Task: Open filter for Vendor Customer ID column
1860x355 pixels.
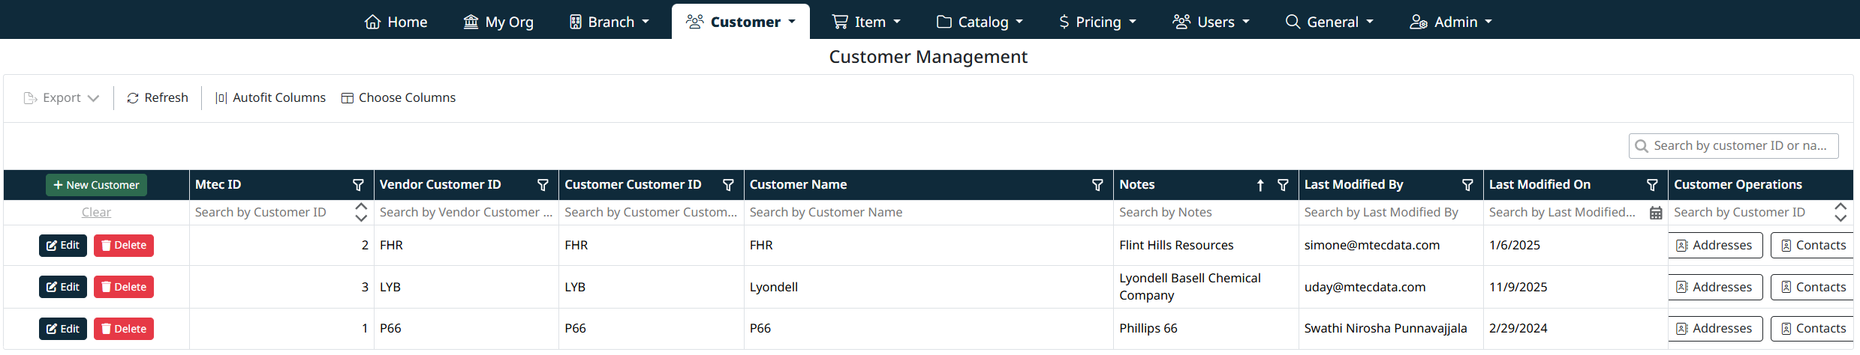Action: coord(543,185)
